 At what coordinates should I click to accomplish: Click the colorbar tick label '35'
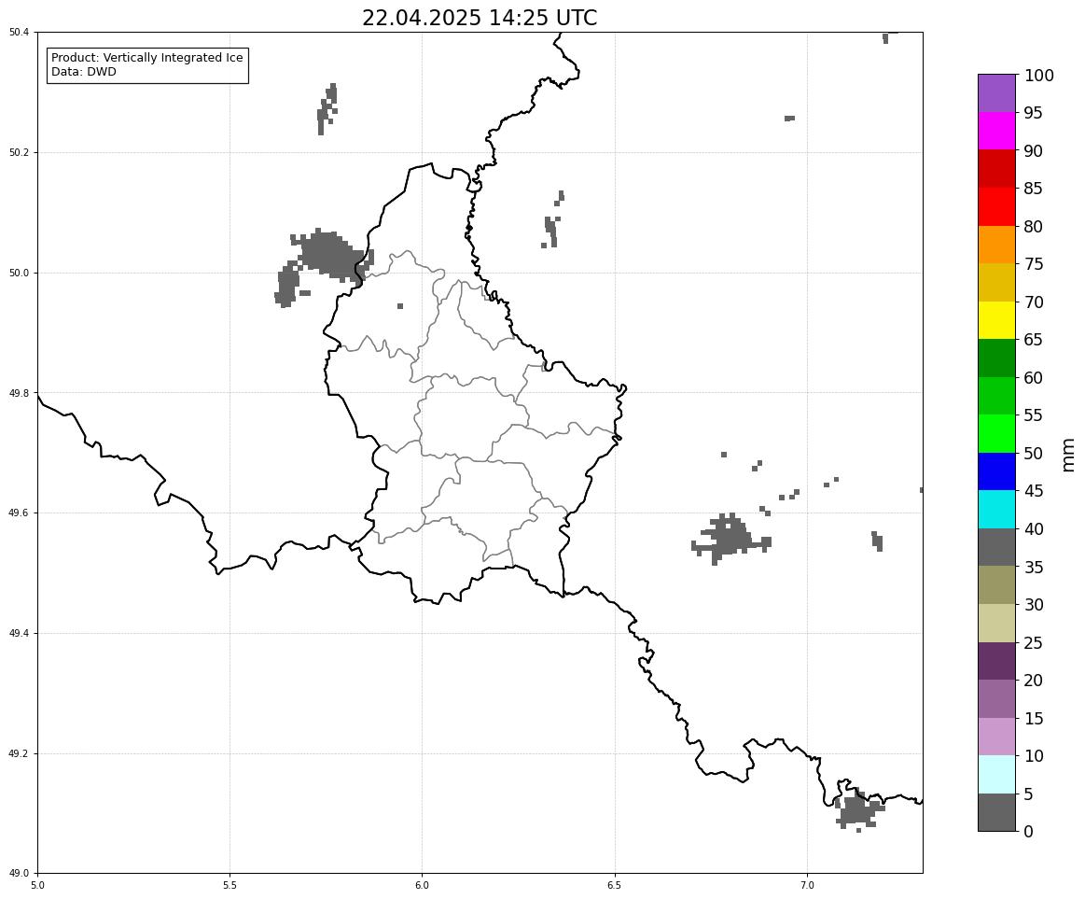(x=1034, y=567)
